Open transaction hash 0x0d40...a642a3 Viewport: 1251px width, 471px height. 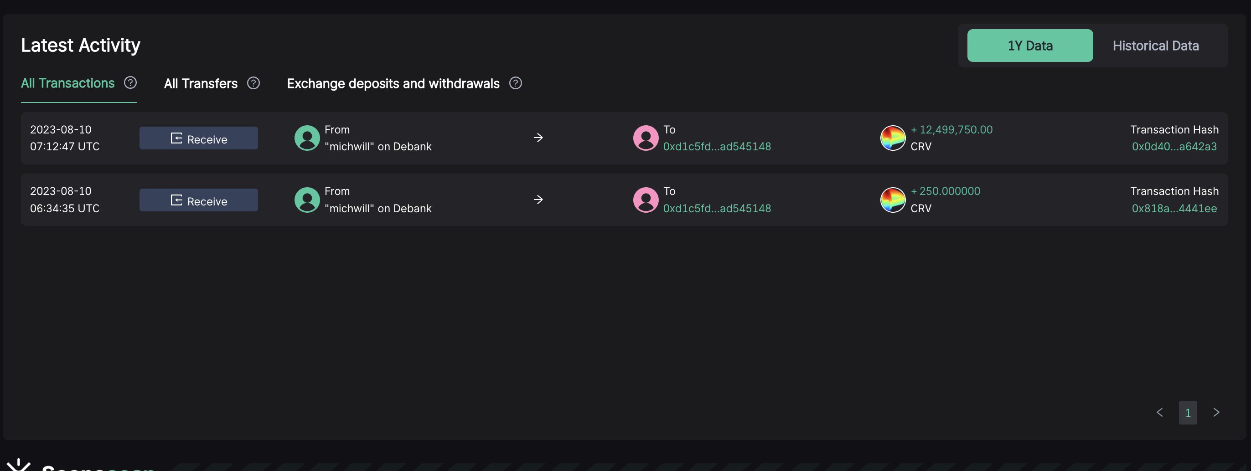(1174, 147)
